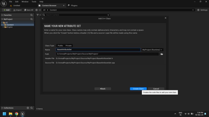Switch to the Untitled level tab

tap(17, 5)
